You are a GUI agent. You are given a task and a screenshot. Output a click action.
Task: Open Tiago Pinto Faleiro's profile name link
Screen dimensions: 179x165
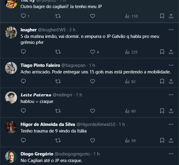40,65
